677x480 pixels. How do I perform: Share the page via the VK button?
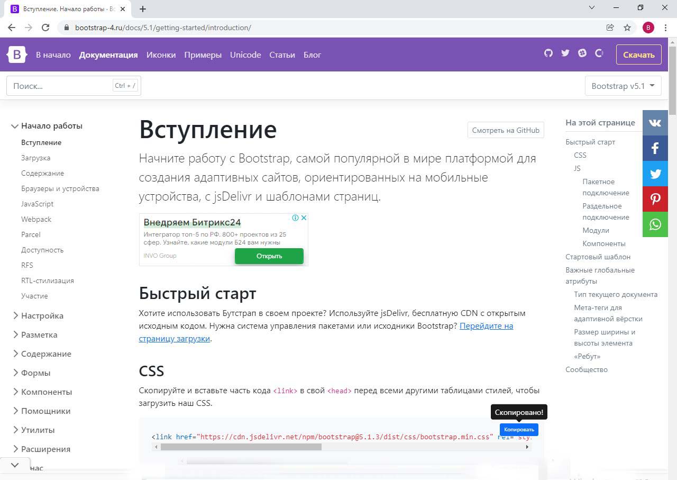coord(655,123)
